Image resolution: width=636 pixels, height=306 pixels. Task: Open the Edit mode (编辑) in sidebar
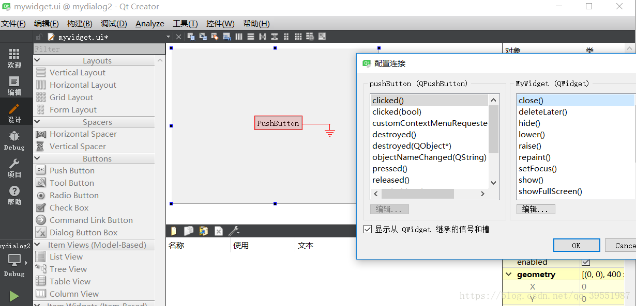pyautogui.click(x=14, y=86)
